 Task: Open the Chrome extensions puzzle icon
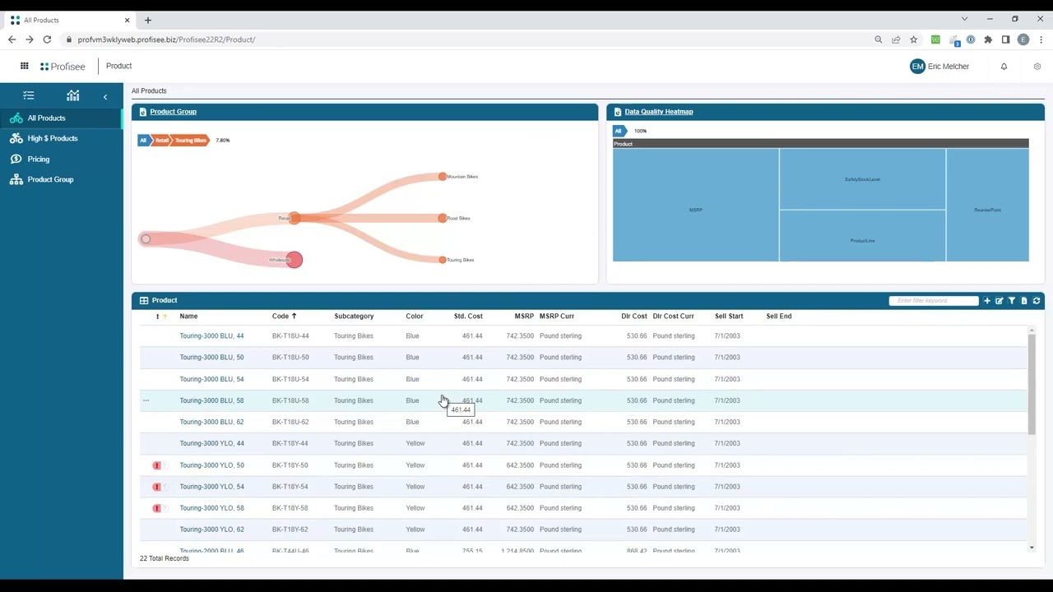[x=988, y=39]
